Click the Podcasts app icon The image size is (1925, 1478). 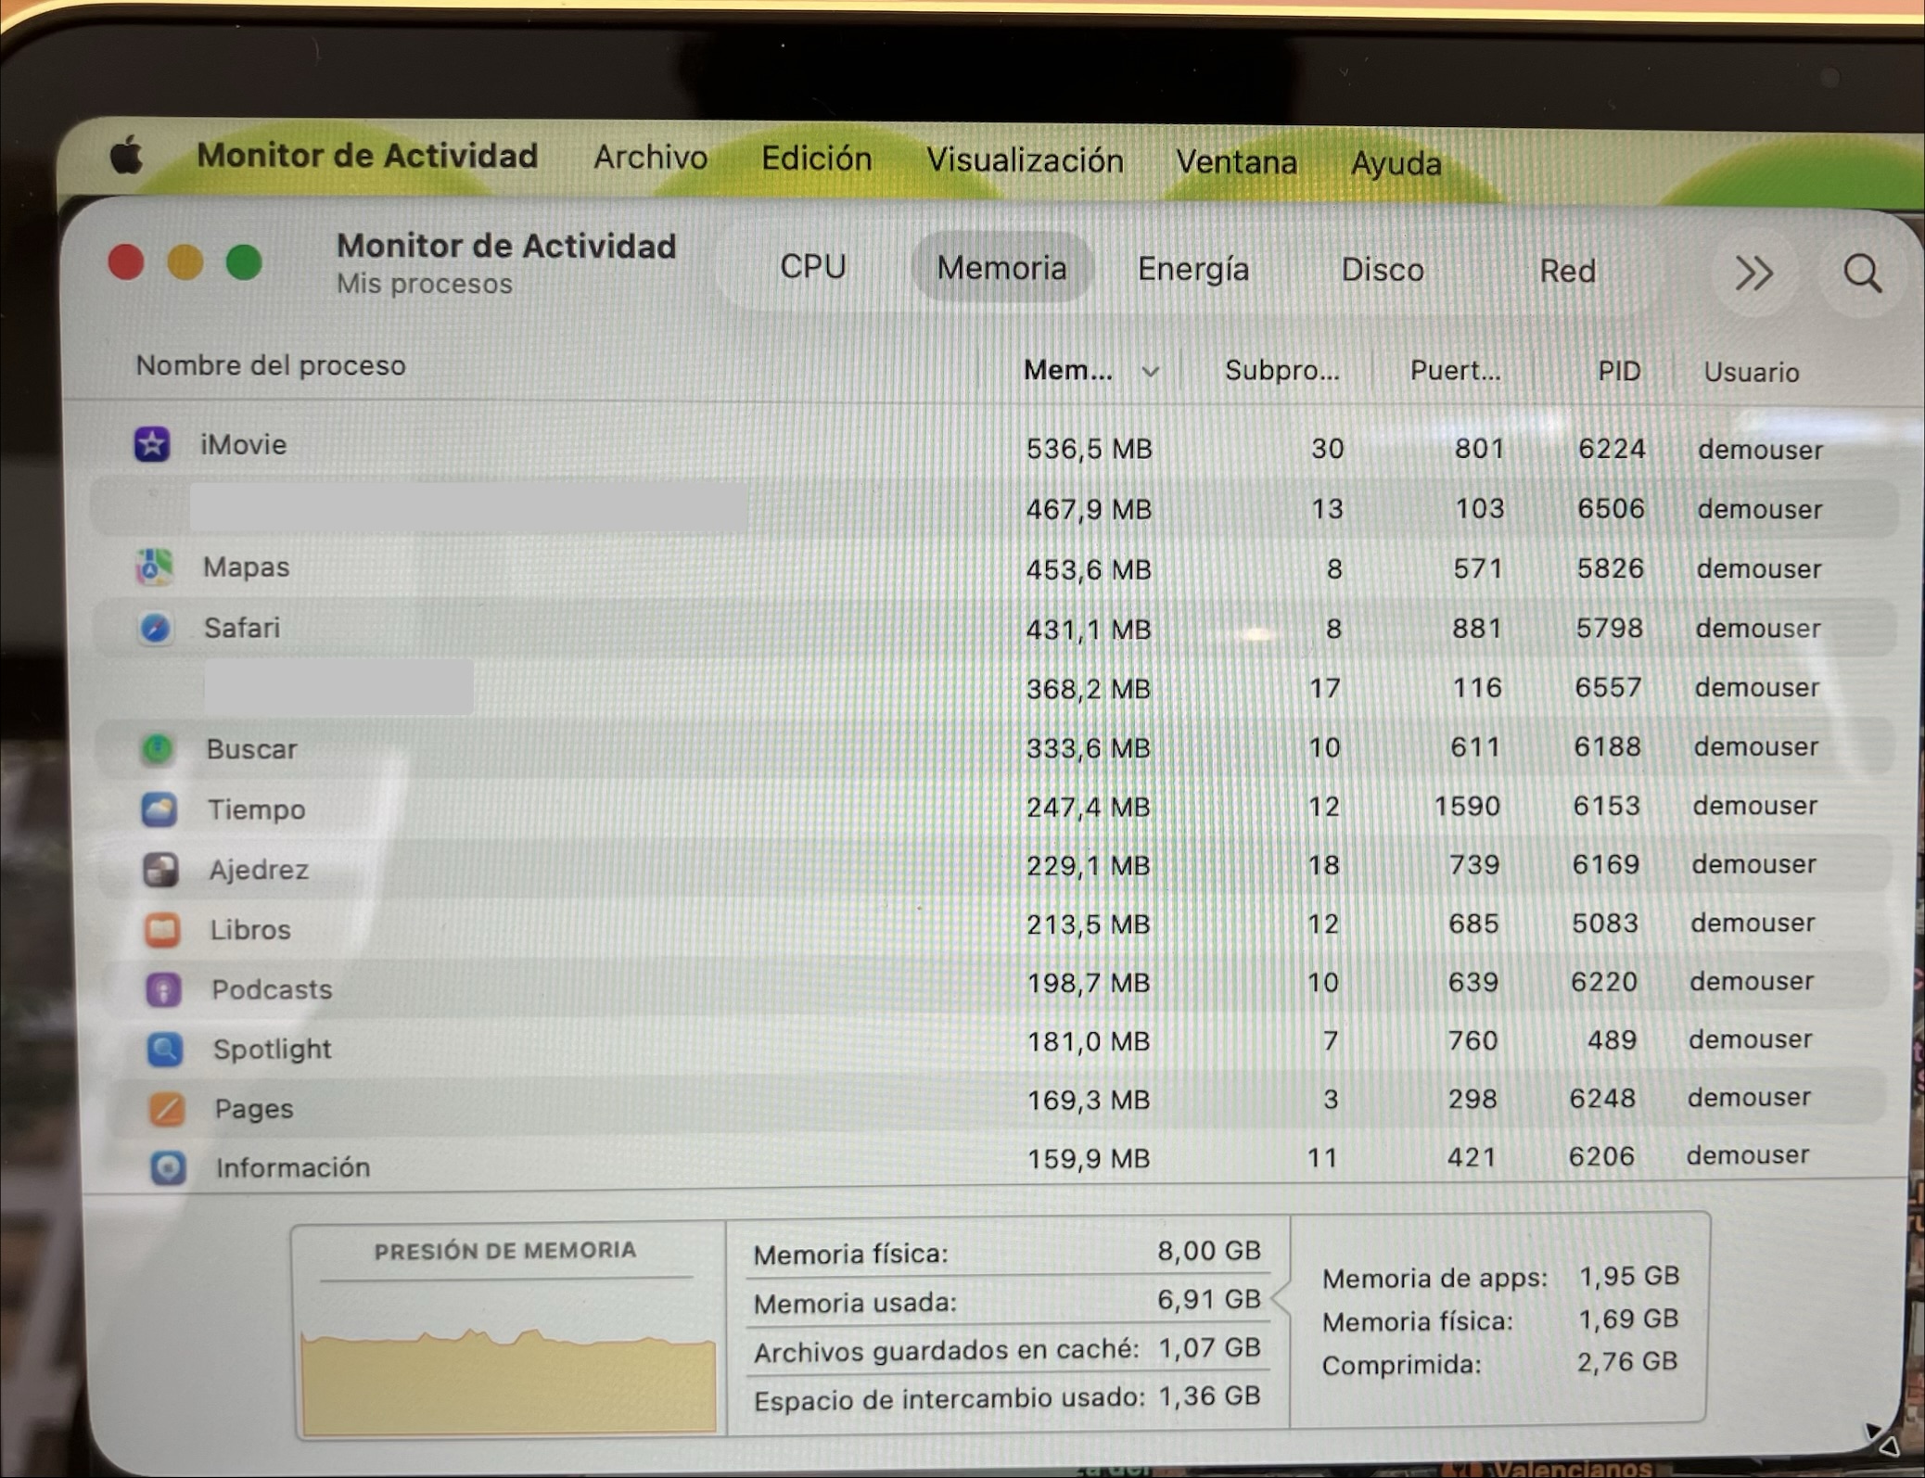click(163, 989)
